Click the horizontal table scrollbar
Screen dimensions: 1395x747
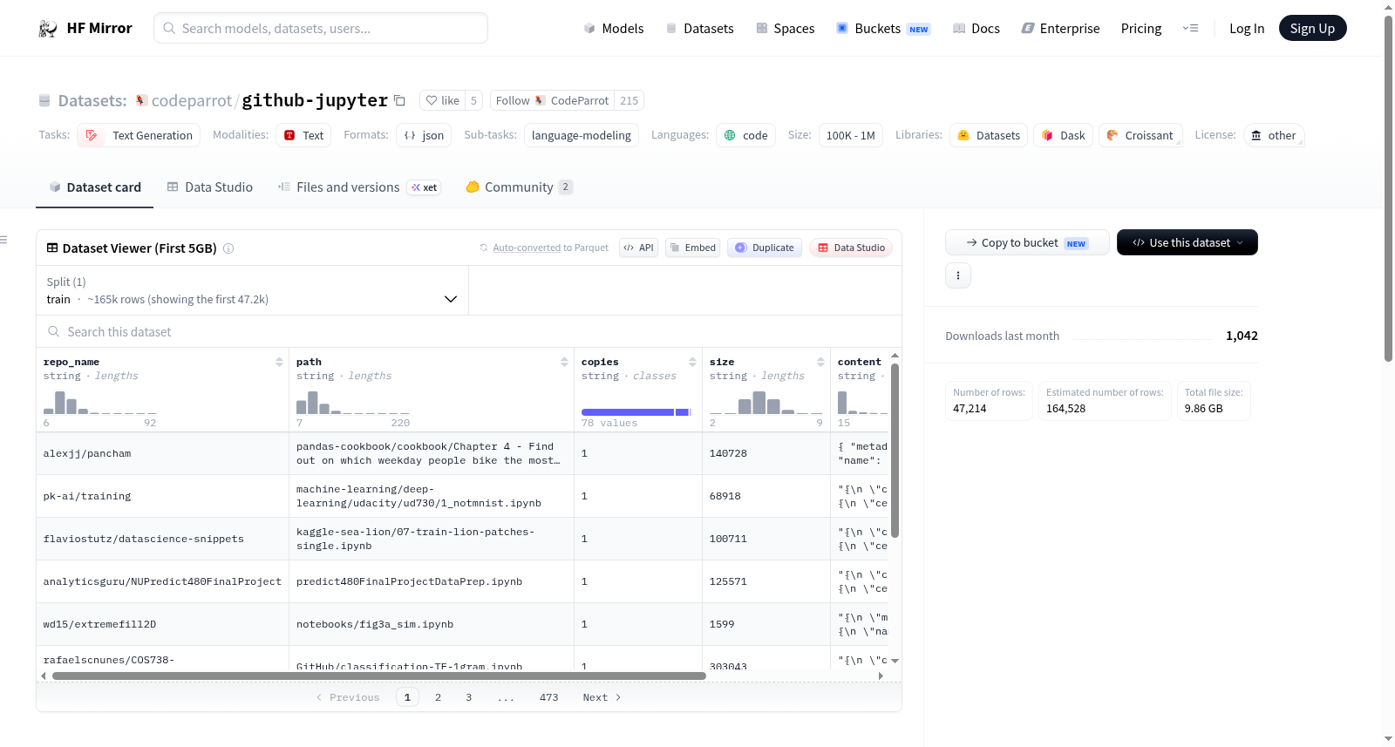pyautogui.click(x=379, y=676)
